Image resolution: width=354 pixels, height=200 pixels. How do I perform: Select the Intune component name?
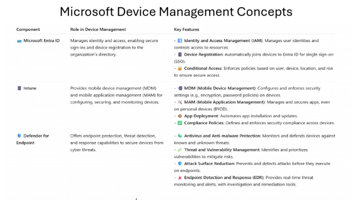(x=30, y=88)
